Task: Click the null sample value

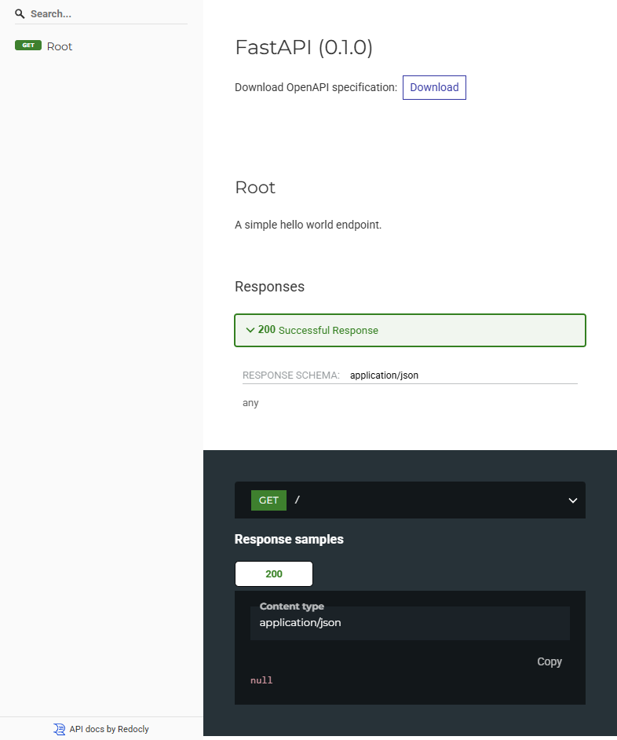Action: pos(261,680)
